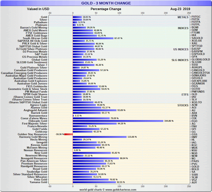Click the 'Silver Wheaton' row label
Viewport: 212px width, 192px height.
pos(37,177)
